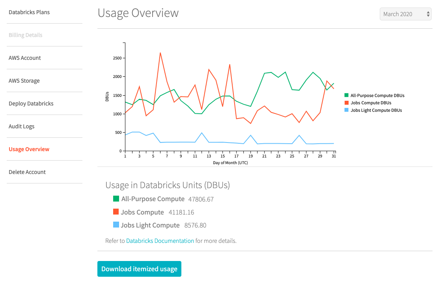Click green square beside All-Purpose Compute total

pyautogui.click(x=116, y=199)
